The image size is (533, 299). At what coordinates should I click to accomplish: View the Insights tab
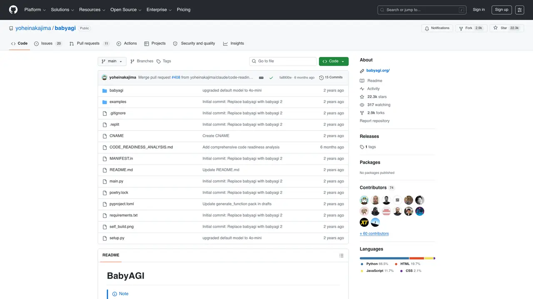(234, 44)
